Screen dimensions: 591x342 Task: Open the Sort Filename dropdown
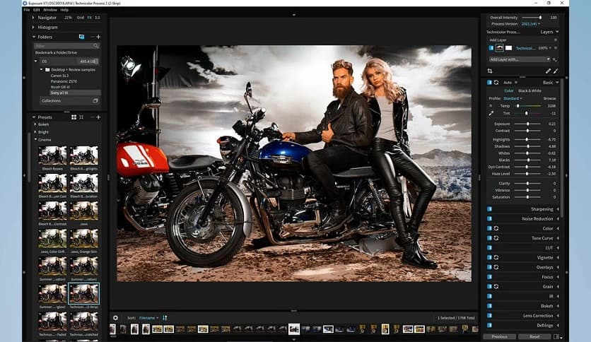149,318
